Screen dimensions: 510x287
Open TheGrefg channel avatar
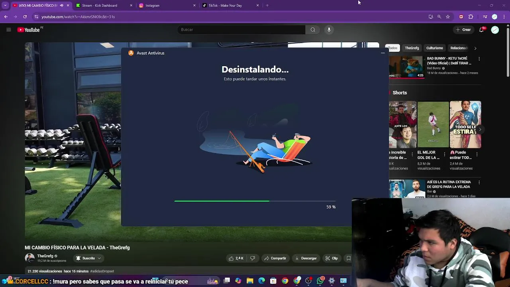coord(29,258)
